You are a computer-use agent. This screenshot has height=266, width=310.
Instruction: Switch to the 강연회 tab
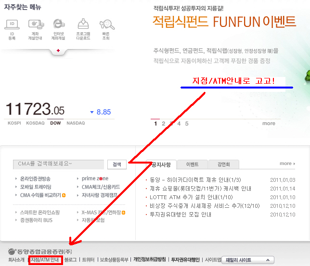(x=224, y=165)
